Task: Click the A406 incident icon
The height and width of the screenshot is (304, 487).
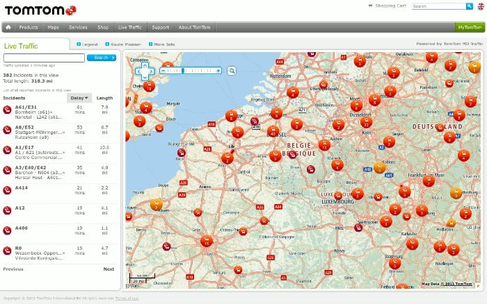Action: (x=7, y=230)
